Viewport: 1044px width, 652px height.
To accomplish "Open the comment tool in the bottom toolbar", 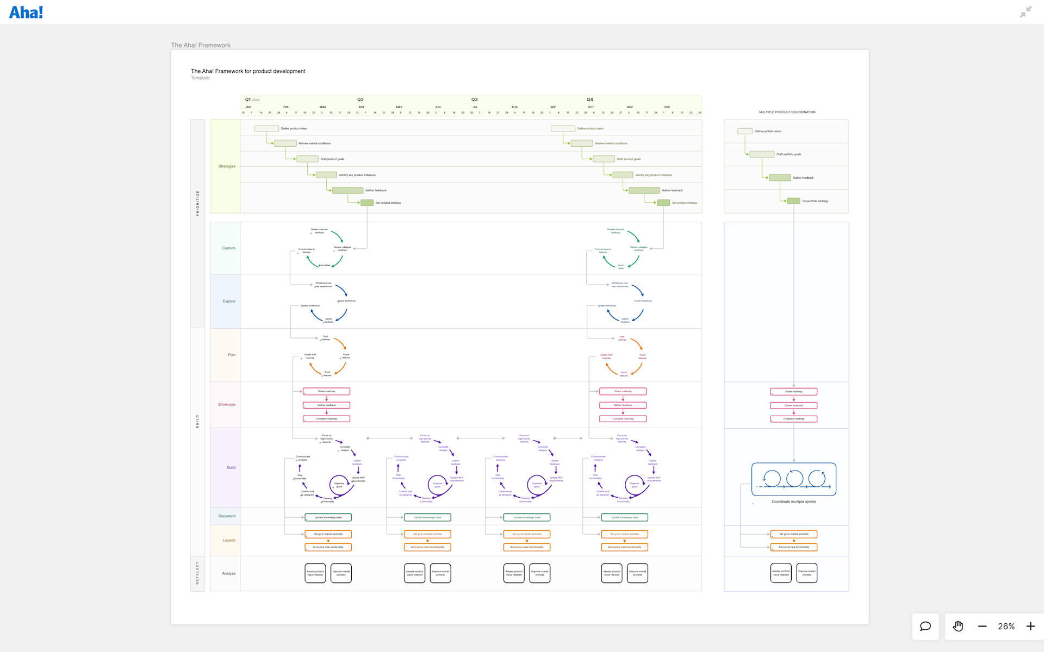I will [925, 626].
